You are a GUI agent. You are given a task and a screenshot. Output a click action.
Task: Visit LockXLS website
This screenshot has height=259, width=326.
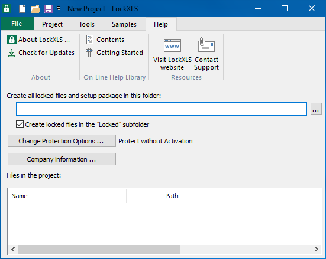[x=172, y=54]
